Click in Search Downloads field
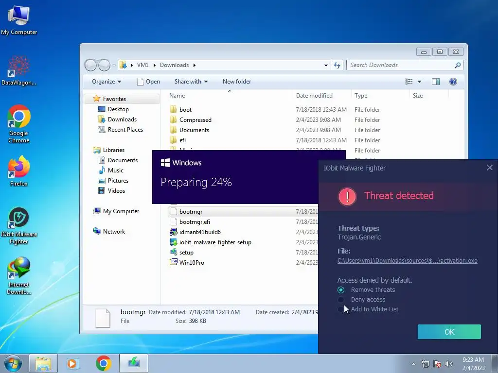Screen dimensions: 498x373 (x=401, y=65)
